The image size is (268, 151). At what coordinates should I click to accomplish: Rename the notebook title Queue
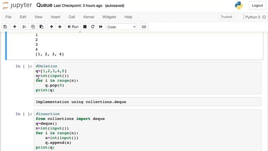tap(44, 5)
